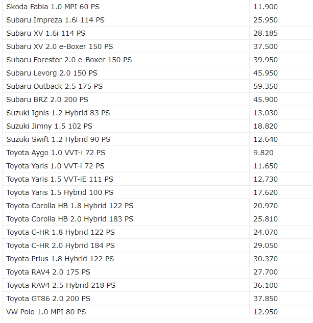Select the Subaru Impreza 1.6i 114 PS entry
Screen dimensions: 313x323
point(55,20)
